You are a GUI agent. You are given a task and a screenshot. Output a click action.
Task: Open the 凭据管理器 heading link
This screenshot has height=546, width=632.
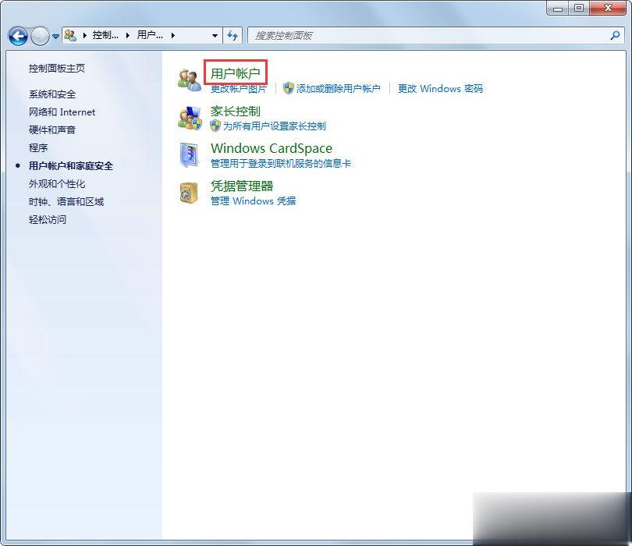click(242, 186)
